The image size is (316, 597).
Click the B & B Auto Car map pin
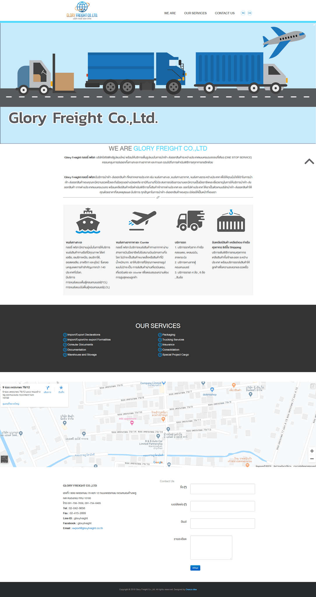coord(158,436)
